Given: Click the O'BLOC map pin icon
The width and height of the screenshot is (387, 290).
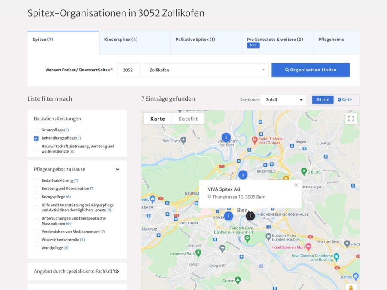Looking at the screenshot, I should [x=304, y=171].
